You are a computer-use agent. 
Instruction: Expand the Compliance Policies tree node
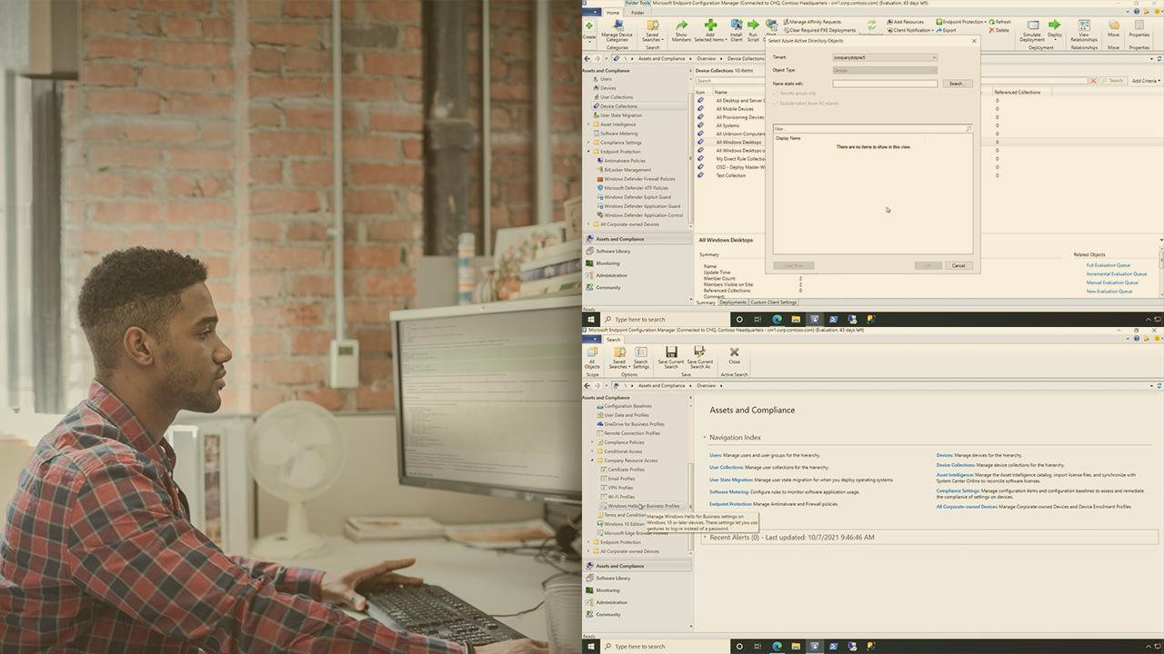point(593,442)
